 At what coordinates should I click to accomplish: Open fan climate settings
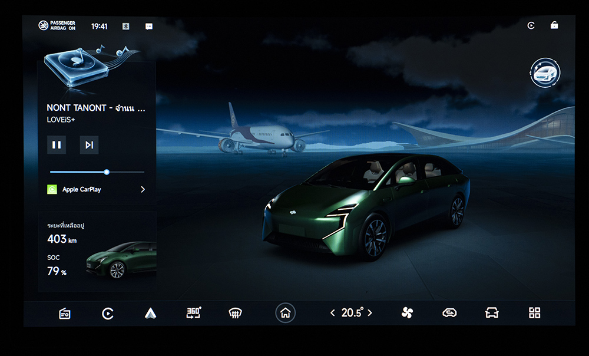coord(407,313)
